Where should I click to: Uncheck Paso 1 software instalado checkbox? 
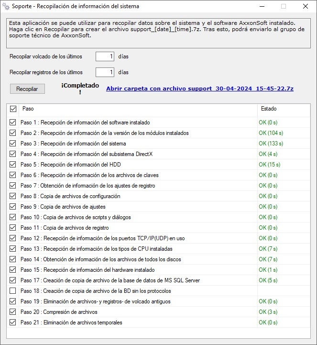13,122
